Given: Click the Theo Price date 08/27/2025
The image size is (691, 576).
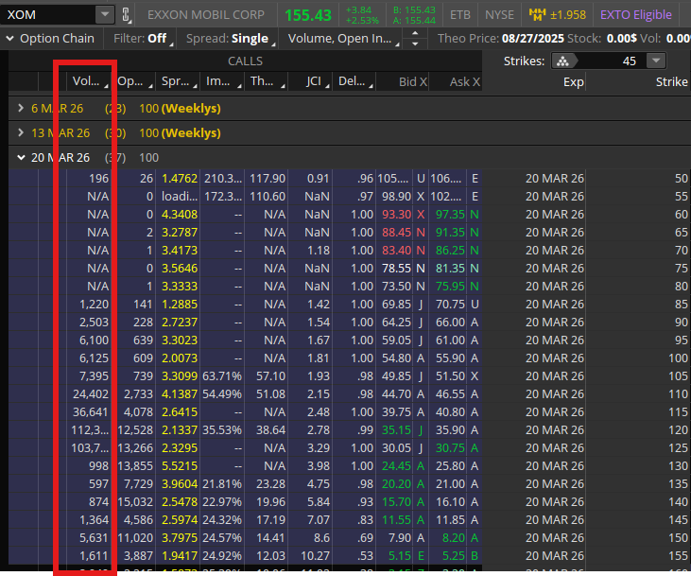Looking at the screenshot, I should (x=533, y=39).
